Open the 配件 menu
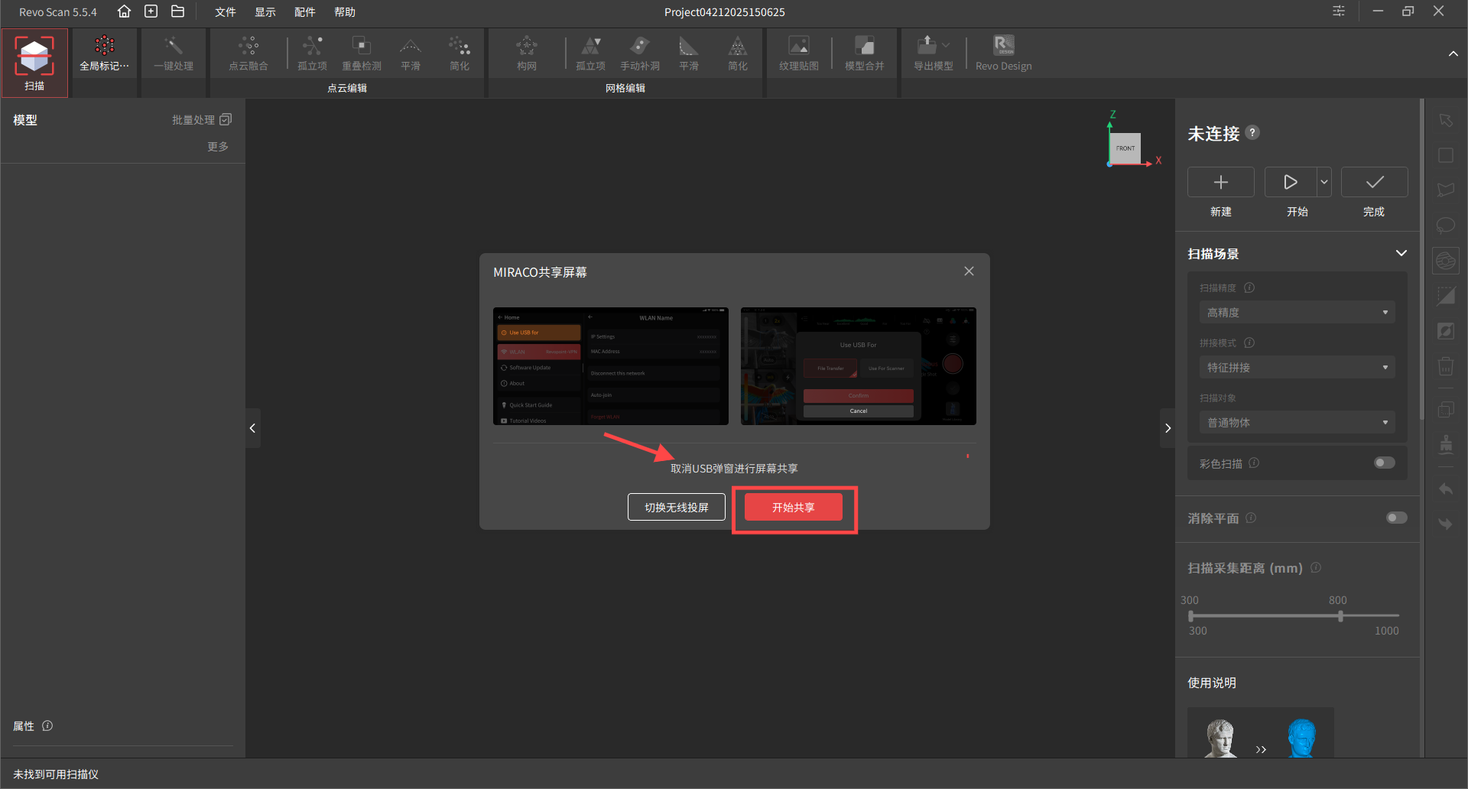The width and height of the screenshot is (1468, 789). pyautogui.click(x=305, y=12)
